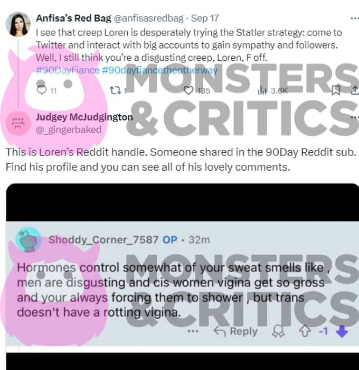Toggle the blue downvote arrow on the comment

pyautogui.click(x=342, y=331)
